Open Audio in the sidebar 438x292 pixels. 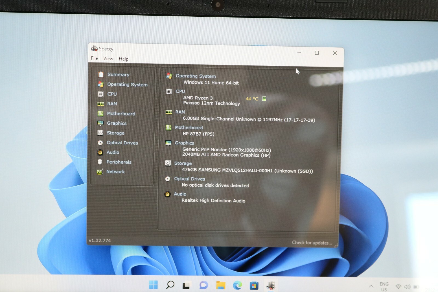point(113,152)
